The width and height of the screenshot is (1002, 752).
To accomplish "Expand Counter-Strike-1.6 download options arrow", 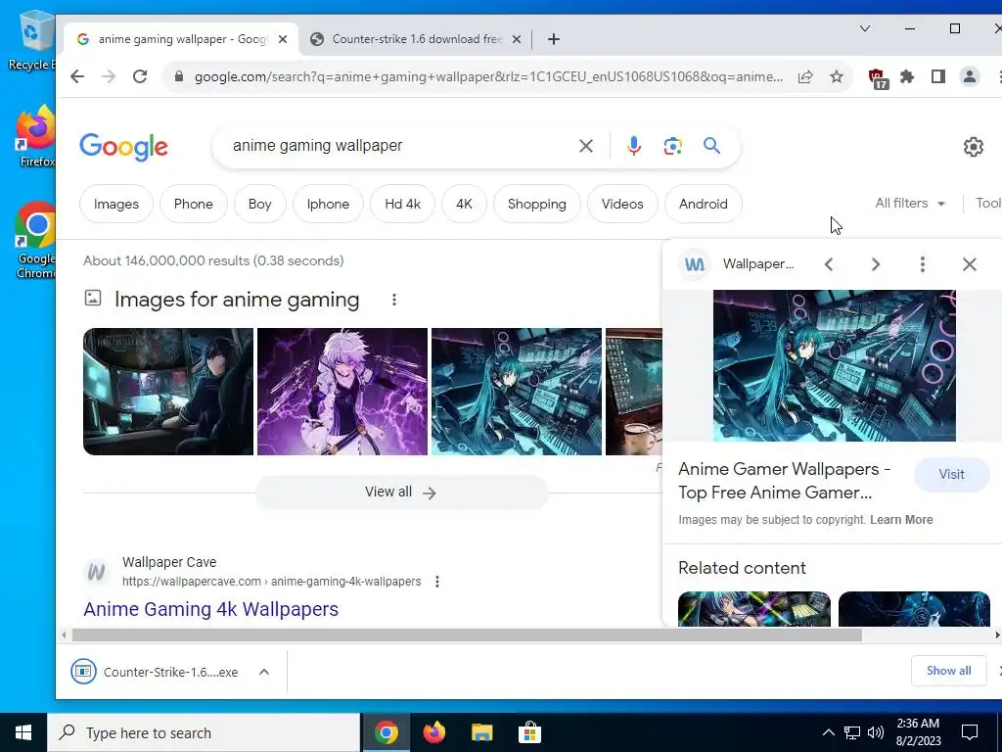I will point(264,672).
